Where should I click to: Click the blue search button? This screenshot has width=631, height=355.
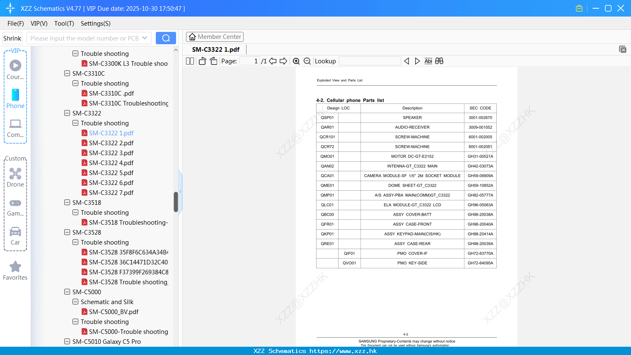pos(166,38)
